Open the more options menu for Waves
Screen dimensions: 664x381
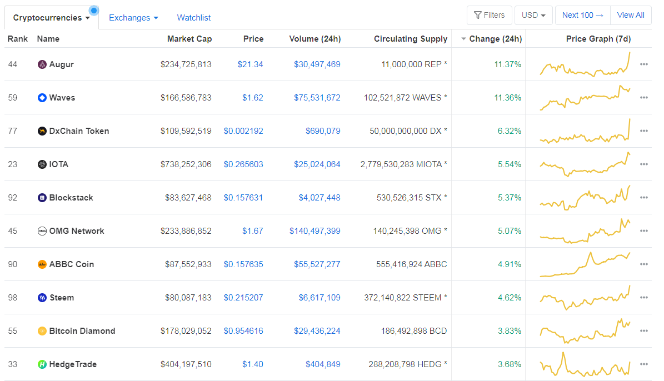coord(643,98)
